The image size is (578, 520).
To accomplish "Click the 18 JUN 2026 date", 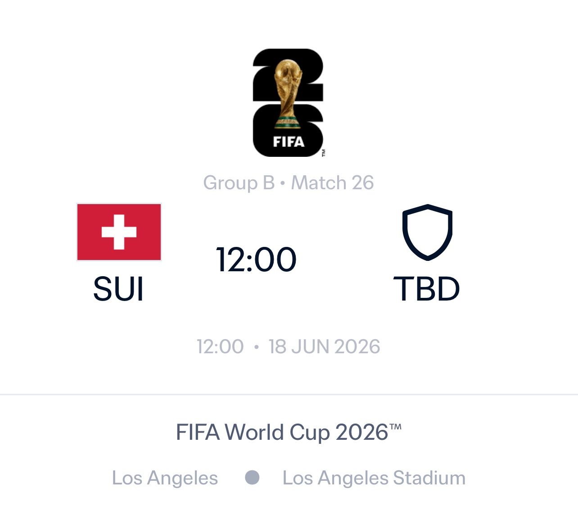I will click(324, 347).
